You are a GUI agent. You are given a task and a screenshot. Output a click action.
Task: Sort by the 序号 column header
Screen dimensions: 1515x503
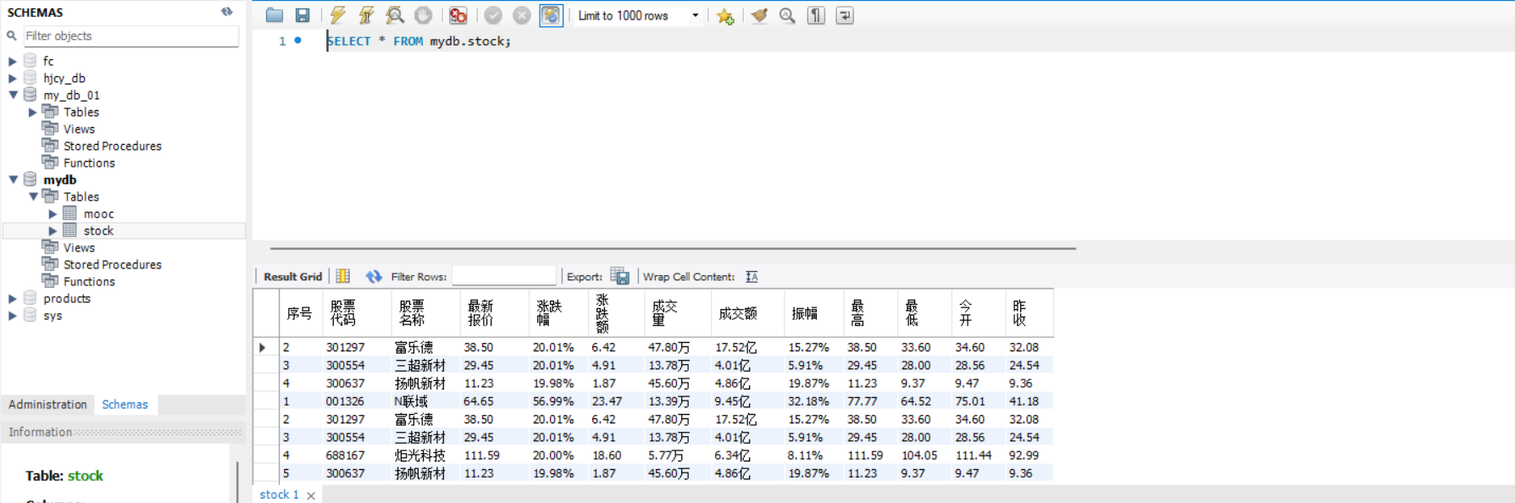point(299,313)
